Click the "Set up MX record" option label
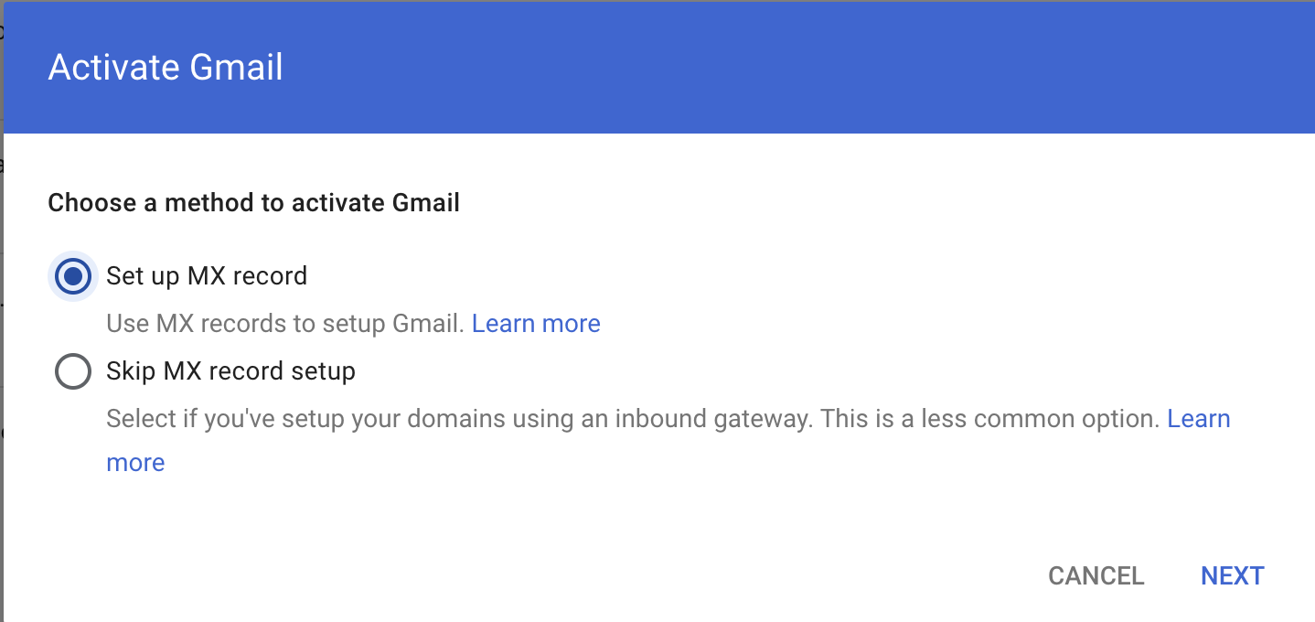The width and height of the screenshot is (1315, 622). [207, 275]
